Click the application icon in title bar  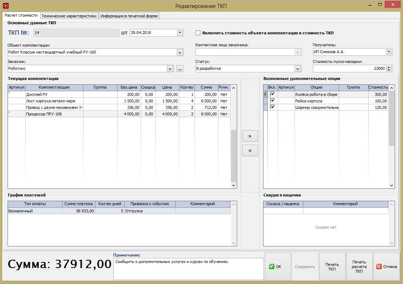(x=6, y=6)
